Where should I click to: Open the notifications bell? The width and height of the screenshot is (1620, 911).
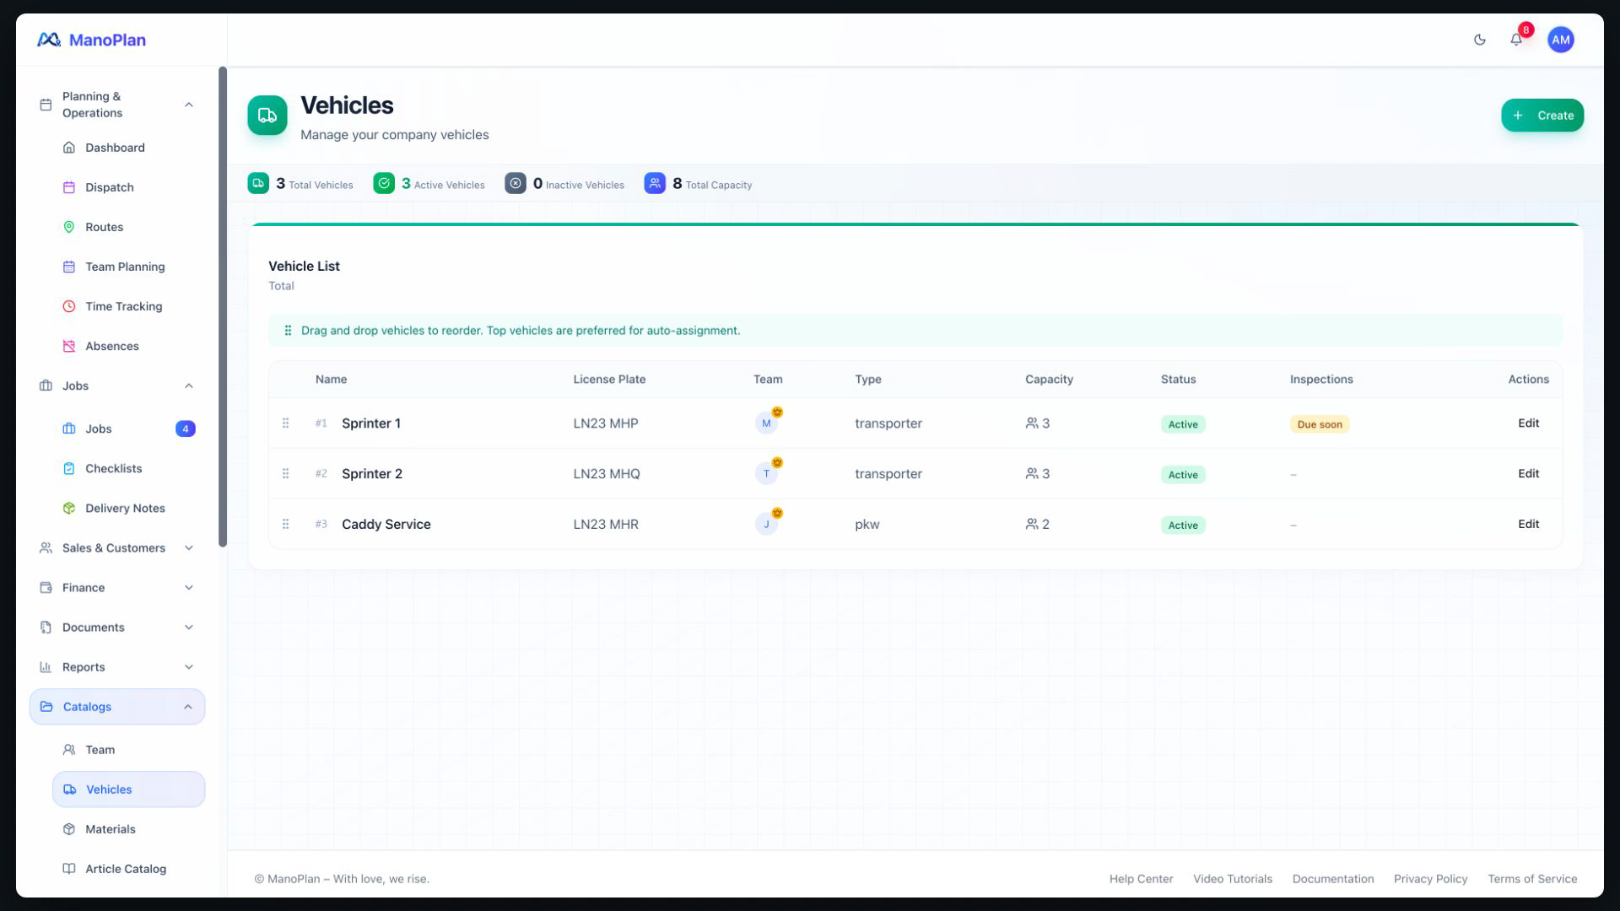tap(1516, 40)
